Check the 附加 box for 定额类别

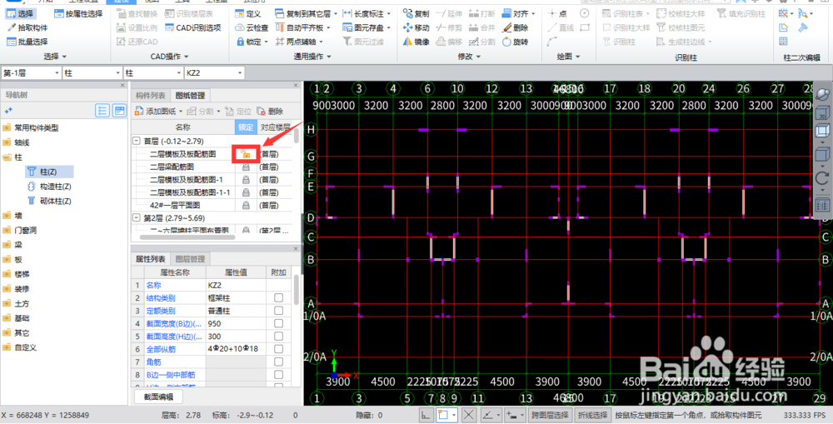pos(278,311)
